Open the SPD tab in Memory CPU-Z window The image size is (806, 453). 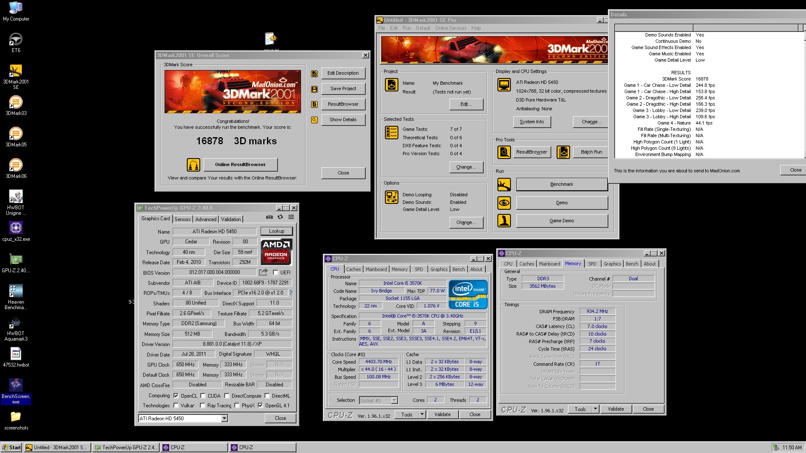592,264
